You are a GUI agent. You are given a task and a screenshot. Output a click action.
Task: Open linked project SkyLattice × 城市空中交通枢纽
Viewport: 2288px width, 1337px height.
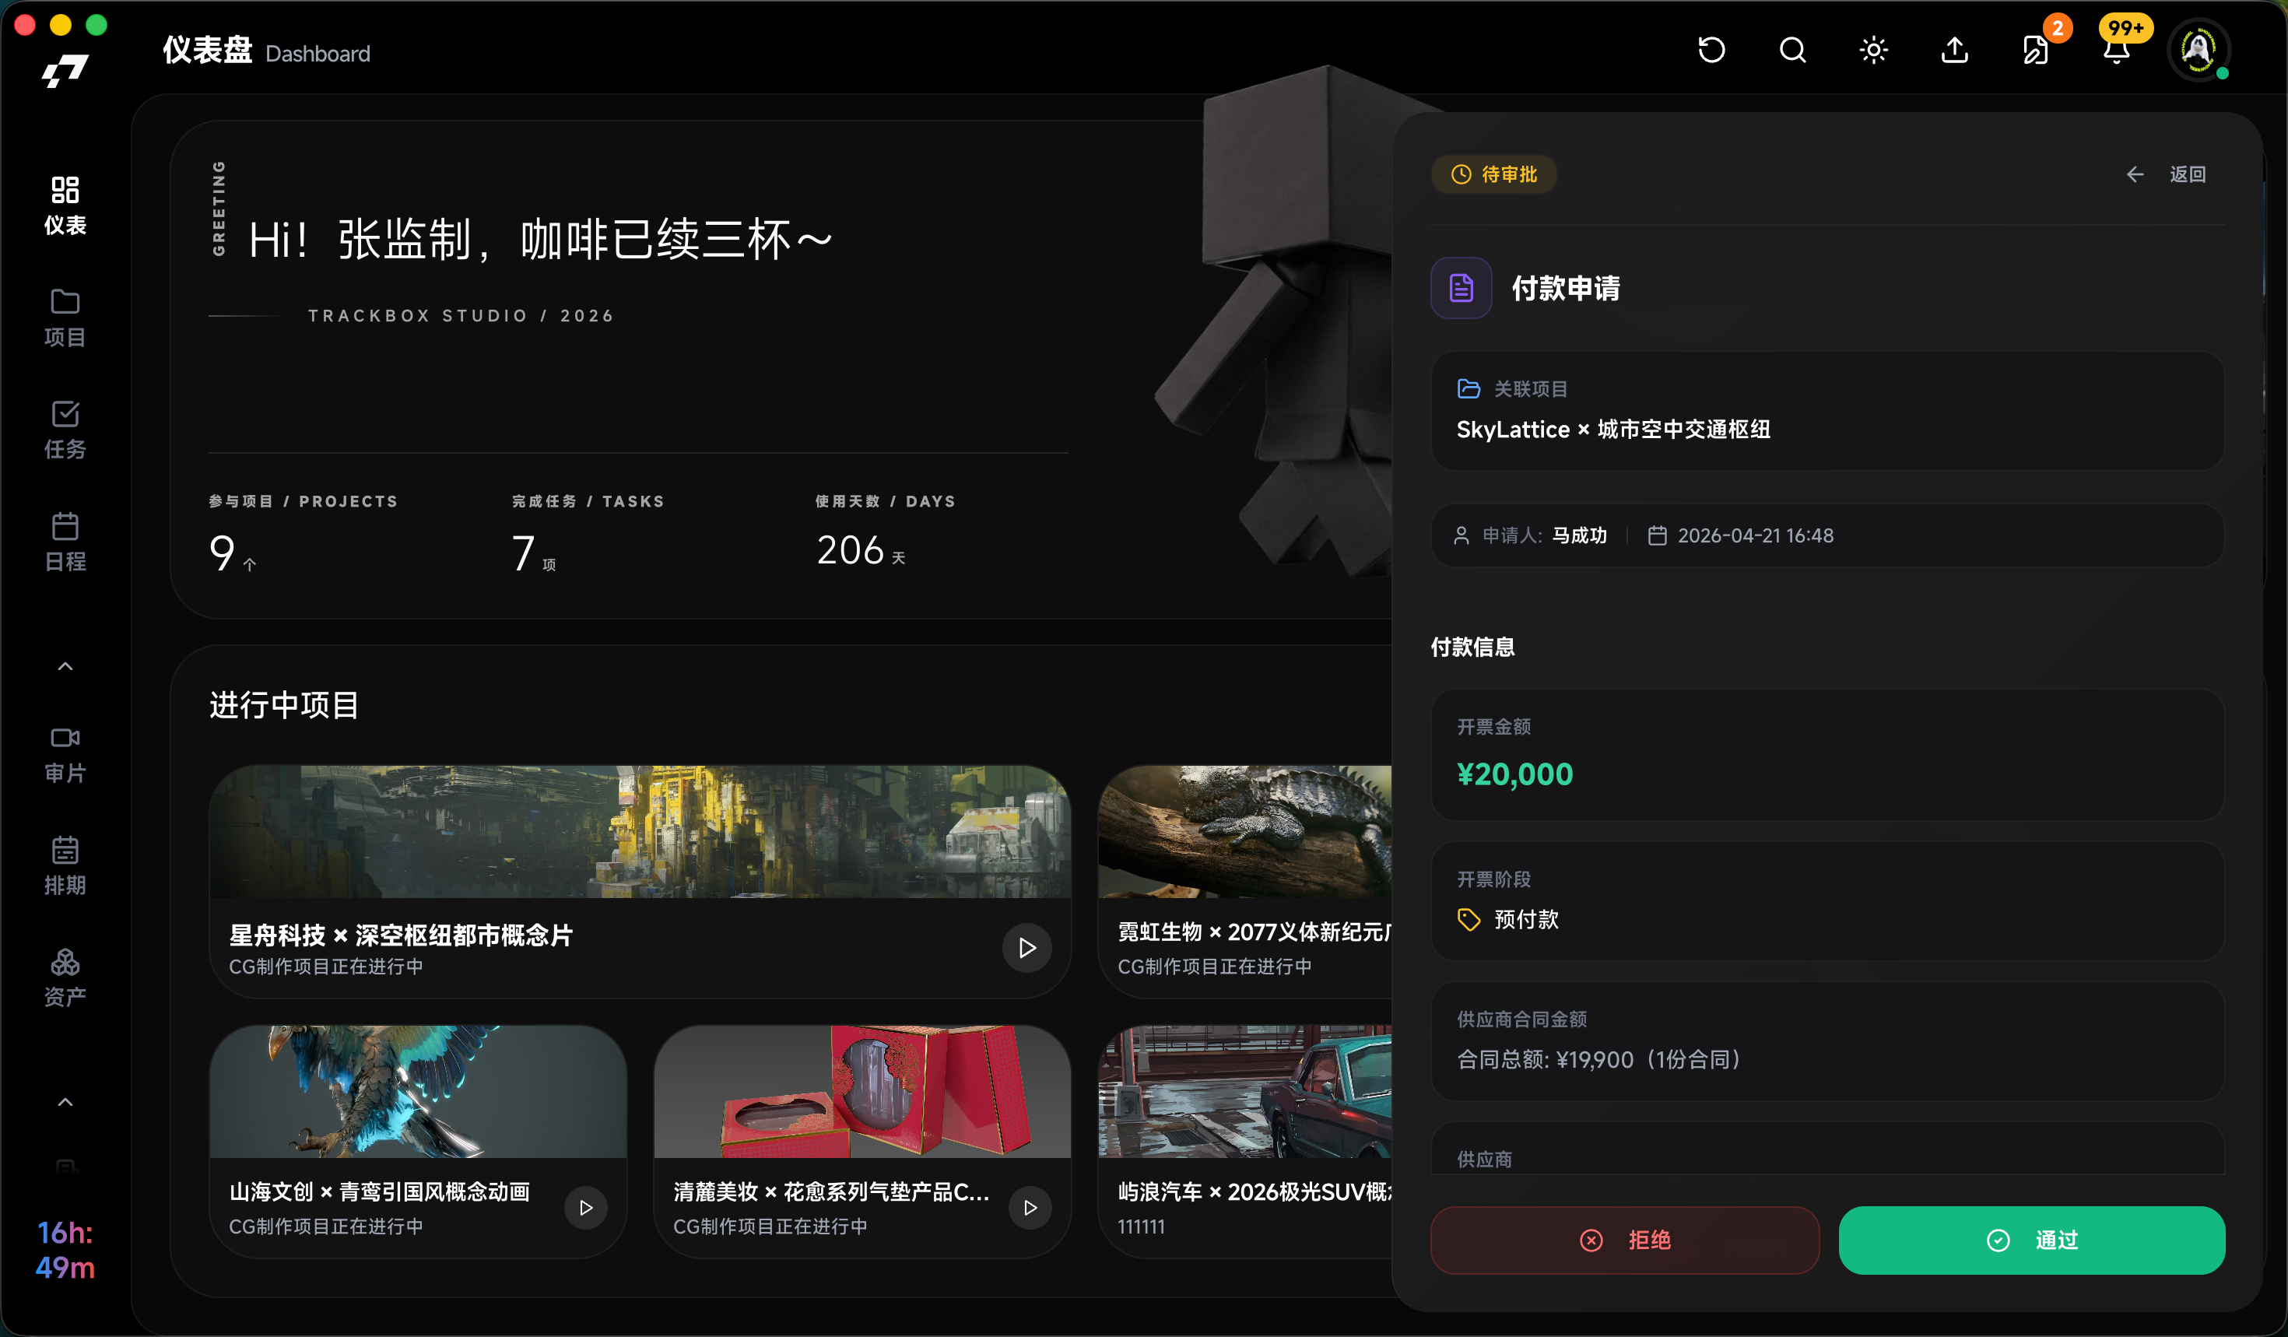[1613, 430]
